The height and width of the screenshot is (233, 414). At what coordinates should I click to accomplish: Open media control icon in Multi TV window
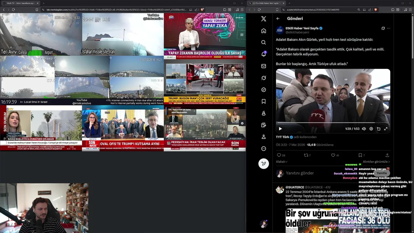click(x=237, y=10)
